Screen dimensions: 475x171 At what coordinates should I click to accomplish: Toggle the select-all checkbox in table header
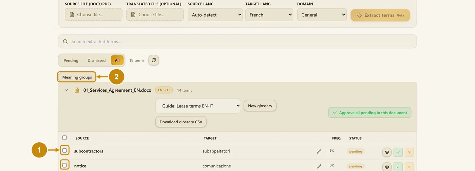[64, 138]
